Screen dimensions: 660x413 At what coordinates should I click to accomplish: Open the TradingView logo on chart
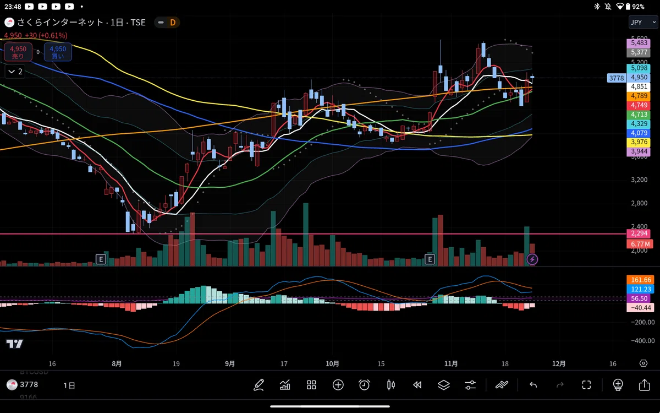[14, 344]
